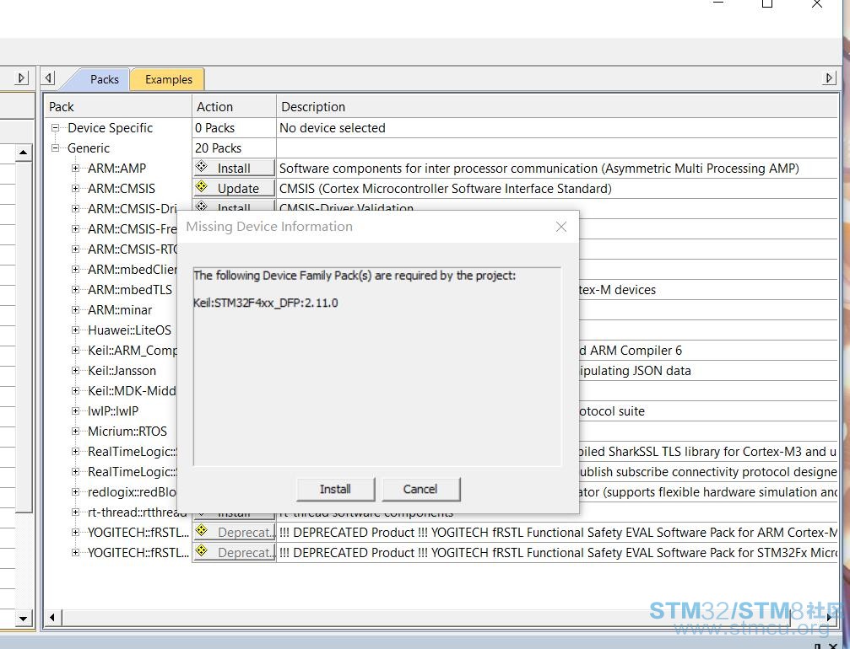Expand the ARM::CMSIS-Driver_Validation pack node

click(x=75, y=209)
